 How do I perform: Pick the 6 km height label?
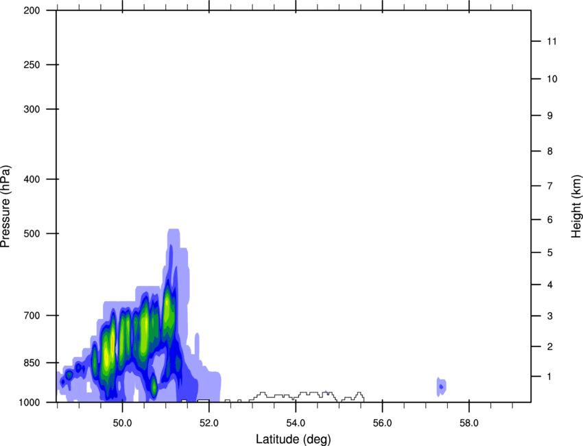coord(550,220)
